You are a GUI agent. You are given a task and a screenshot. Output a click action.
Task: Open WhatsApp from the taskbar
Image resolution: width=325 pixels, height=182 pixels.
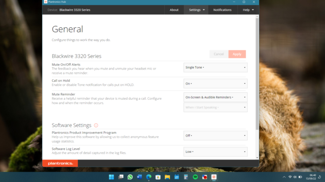[130, 177]
